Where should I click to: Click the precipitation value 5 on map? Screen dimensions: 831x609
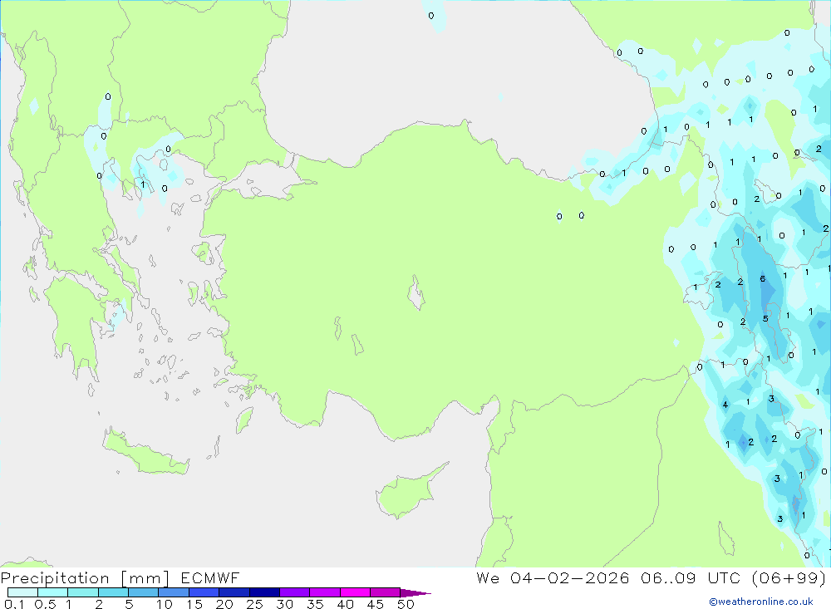765,319
